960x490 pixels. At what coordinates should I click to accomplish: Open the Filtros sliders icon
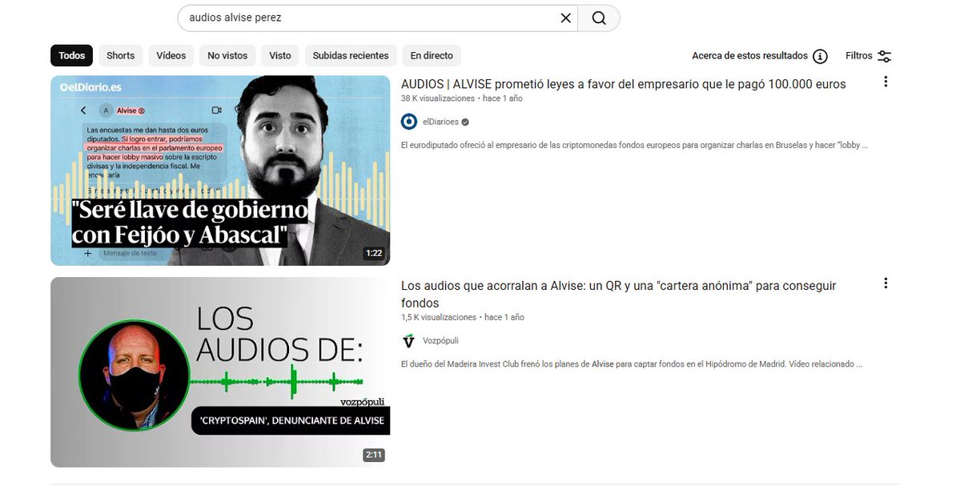point(884,56)
